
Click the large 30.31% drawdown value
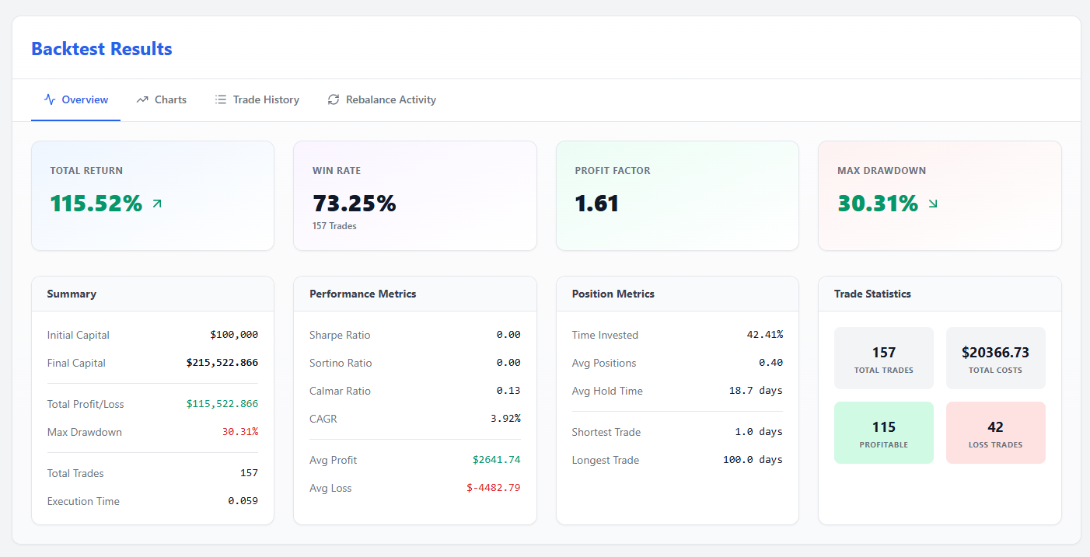(x=878, y=204)
